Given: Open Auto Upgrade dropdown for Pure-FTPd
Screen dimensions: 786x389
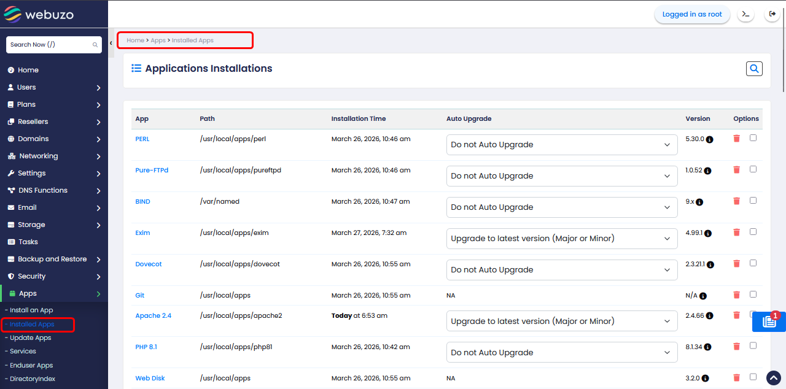Looking at the screenshot, I should 561,176.
